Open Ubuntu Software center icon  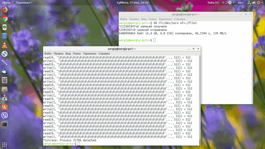click(5, 107)
